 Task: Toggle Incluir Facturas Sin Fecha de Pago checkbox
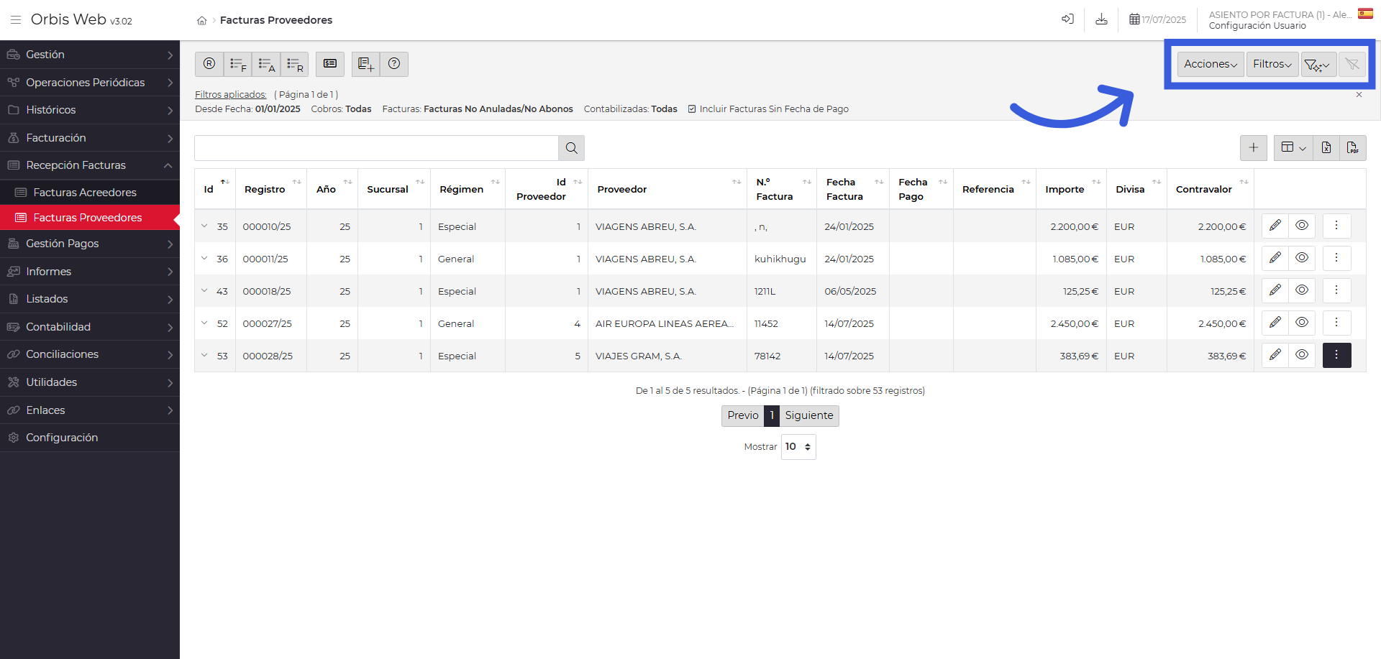click(x=692, y=109)
